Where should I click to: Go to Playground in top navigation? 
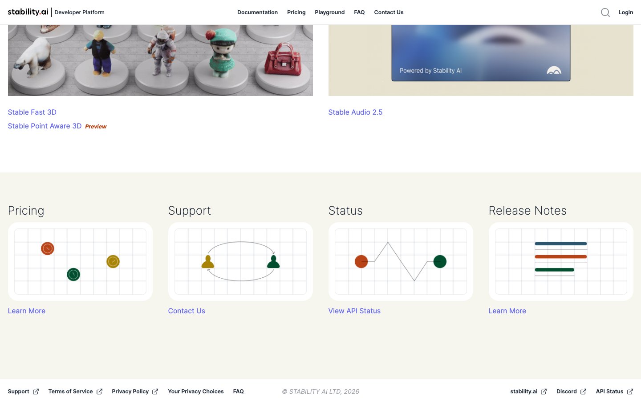tap(329, 12)
